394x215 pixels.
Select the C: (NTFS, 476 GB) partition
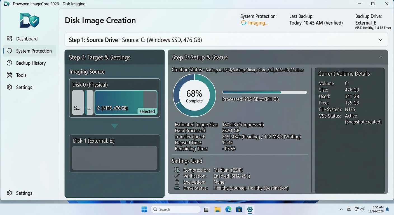pos(126,102)
